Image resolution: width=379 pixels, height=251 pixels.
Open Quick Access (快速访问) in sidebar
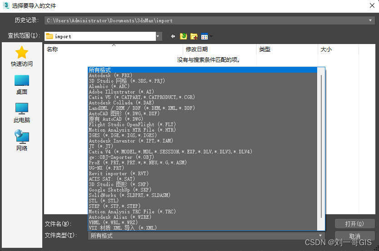click(22, 56)
